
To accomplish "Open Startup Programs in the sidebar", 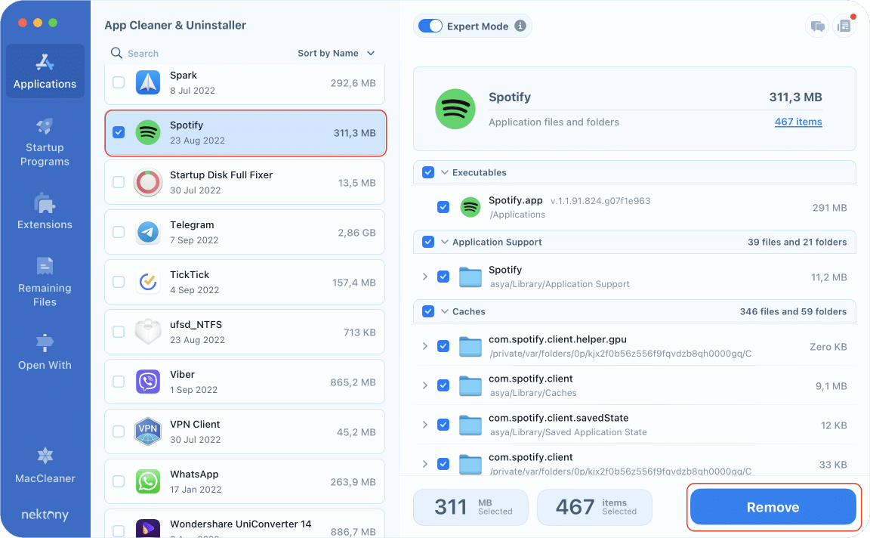I will point(45,142).
